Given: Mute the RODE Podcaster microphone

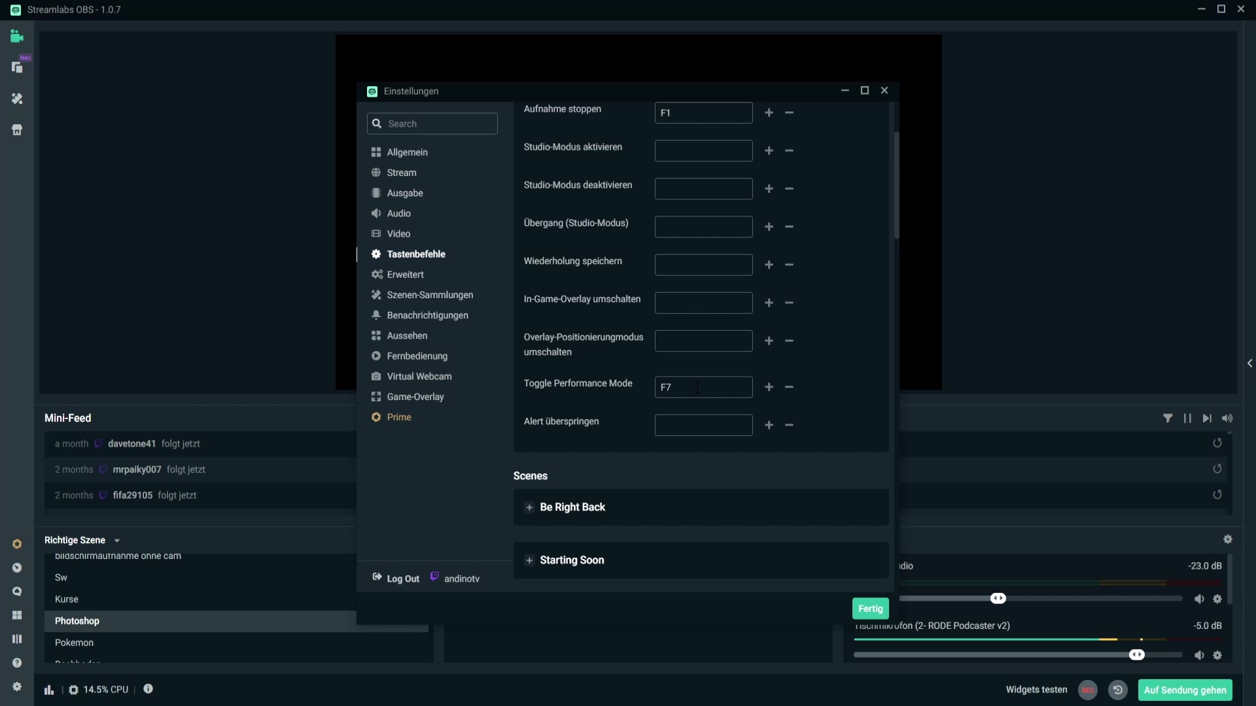Looking at the screenshot, I should coord(1199,655).
